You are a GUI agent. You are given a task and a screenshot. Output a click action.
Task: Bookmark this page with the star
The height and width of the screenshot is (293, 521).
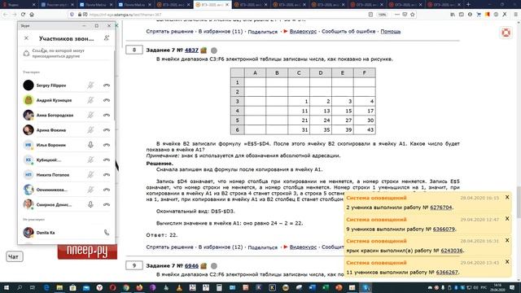[x=413, y=15]
